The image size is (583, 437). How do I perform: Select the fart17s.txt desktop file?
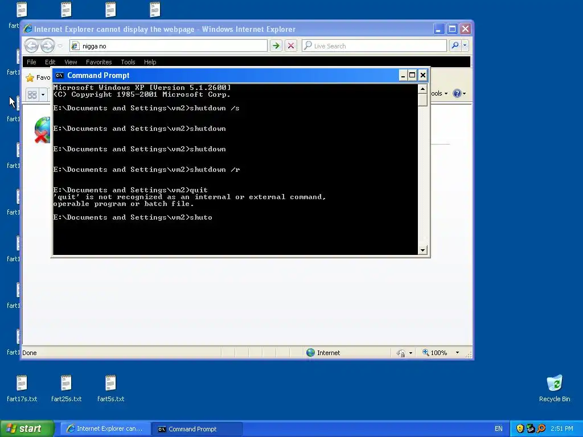click(x=22, y=389)
